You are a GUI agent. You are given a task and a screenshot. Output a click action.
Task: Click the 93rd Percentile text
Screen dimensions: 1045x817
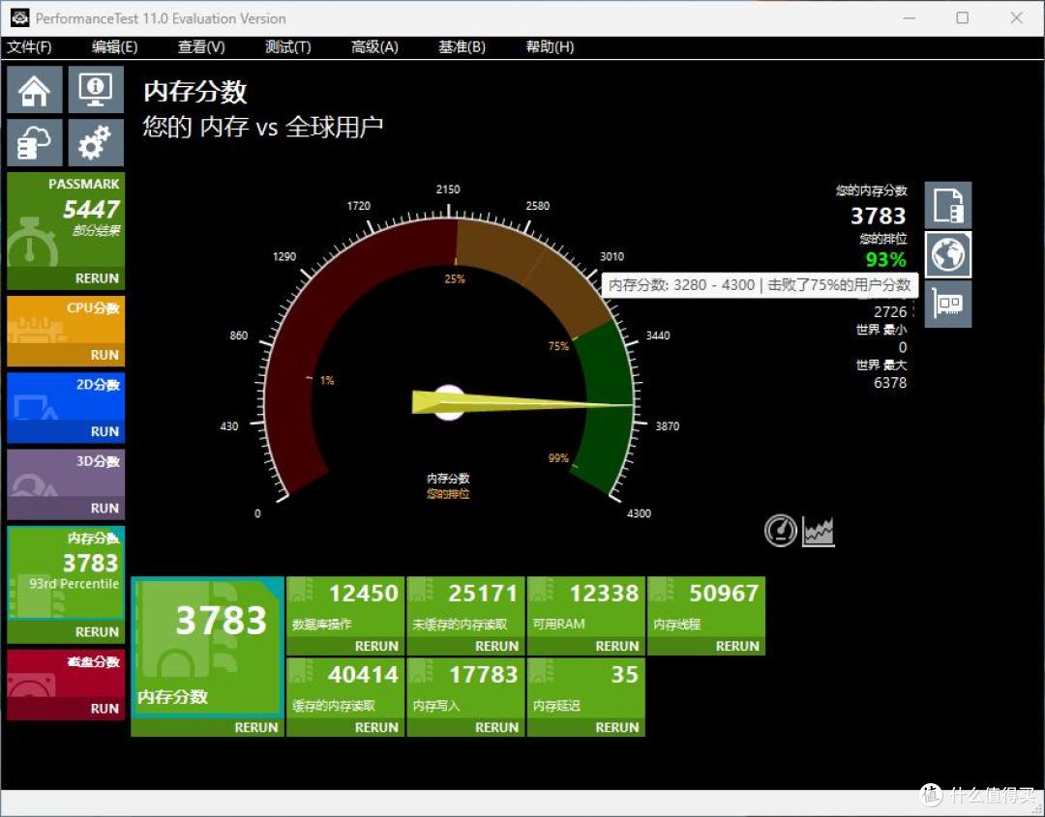(x=74, y=584)
